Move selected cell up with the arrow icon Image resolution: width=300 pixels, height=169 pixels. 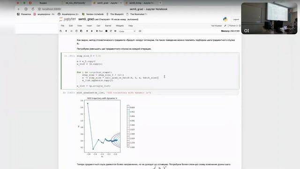(87, 31)
